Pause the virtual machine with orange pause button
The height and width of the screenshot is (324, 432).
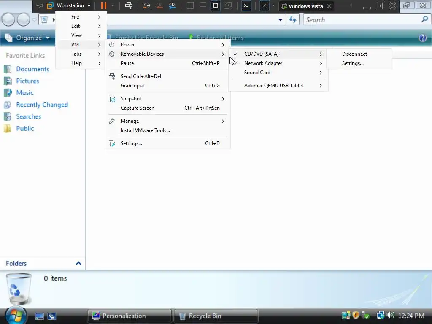104,5
